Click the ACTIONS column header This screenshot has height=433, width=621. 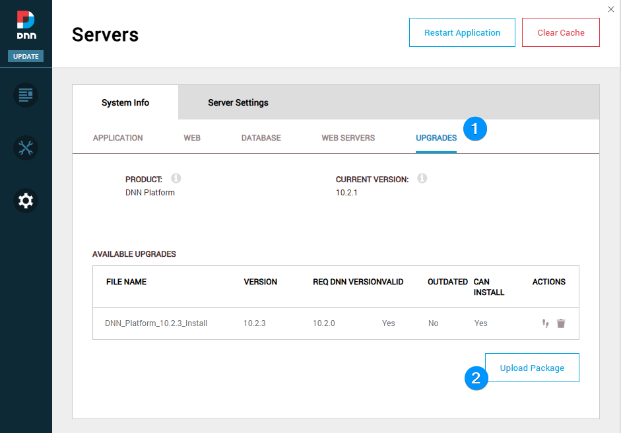[x=548, y=282]
